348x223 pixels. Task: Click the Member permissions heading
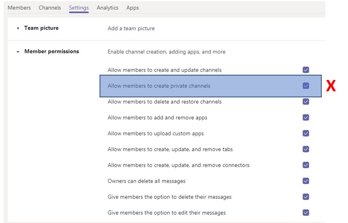pos(51,51)
